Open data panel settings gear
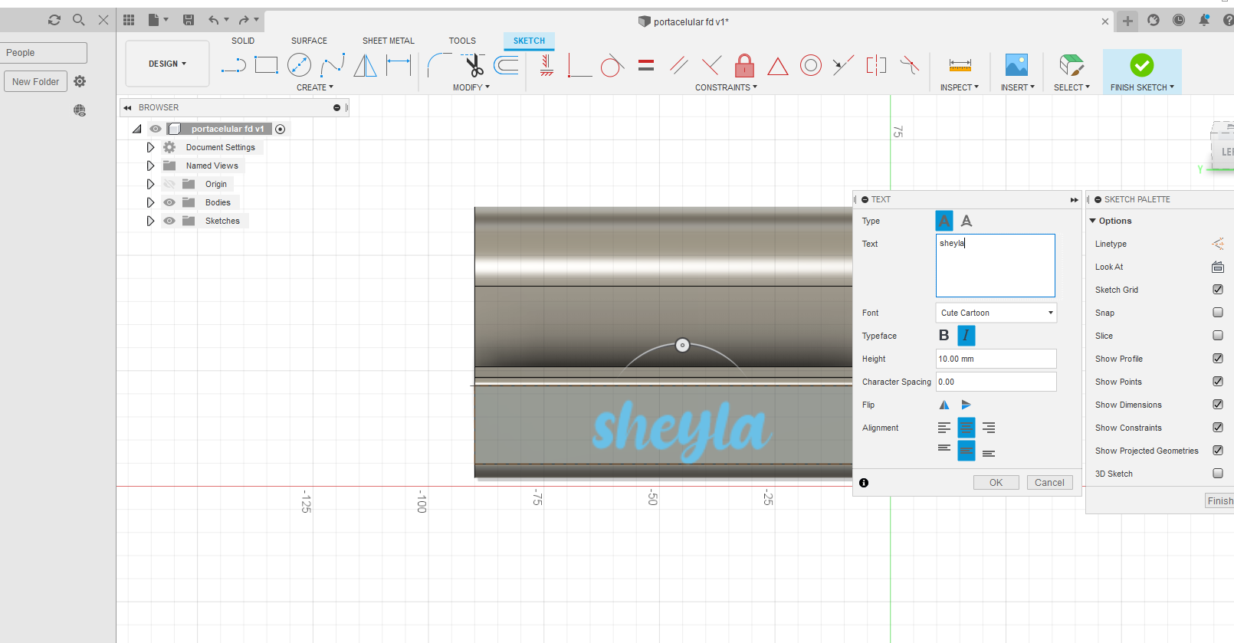 pyautogui.click(x=80, y=81)
